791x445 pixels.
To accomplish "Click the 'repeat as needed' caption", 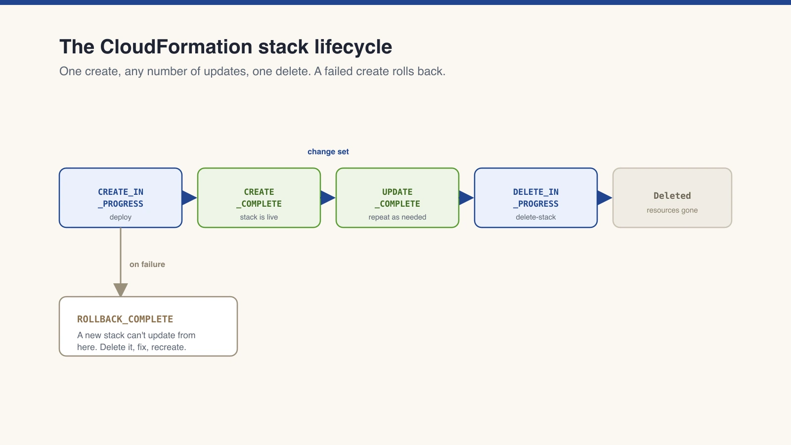I will point(397,217).
